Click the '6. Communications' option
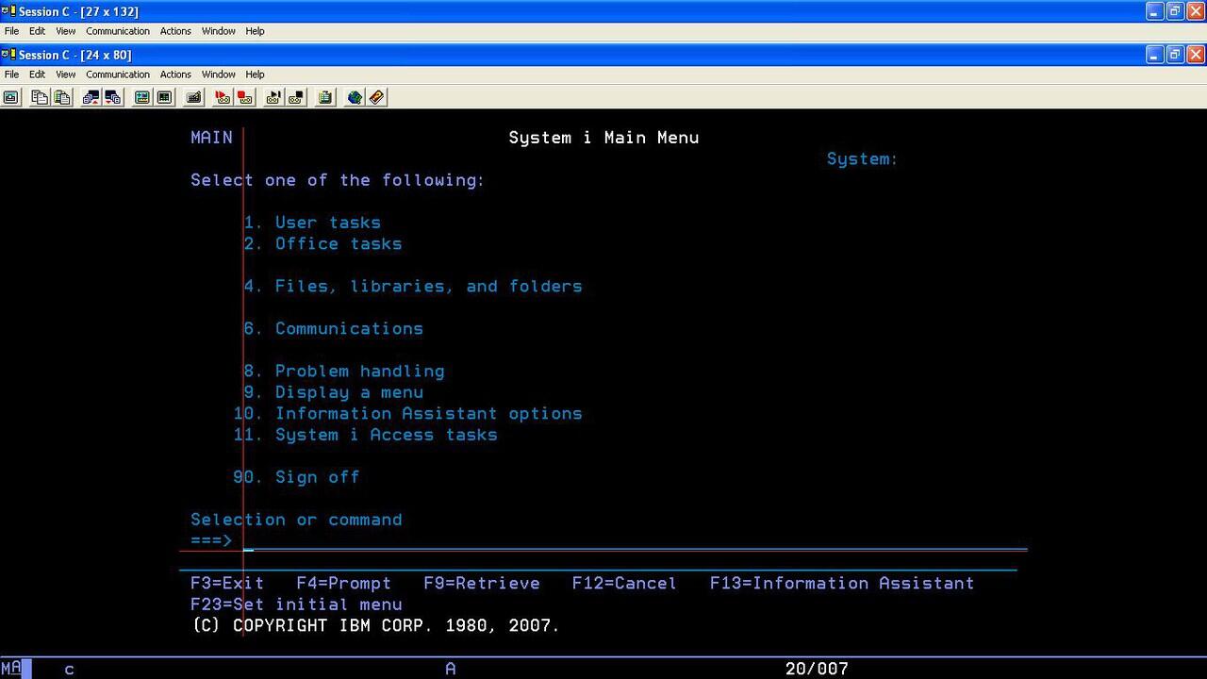 (x=333, y=328)
